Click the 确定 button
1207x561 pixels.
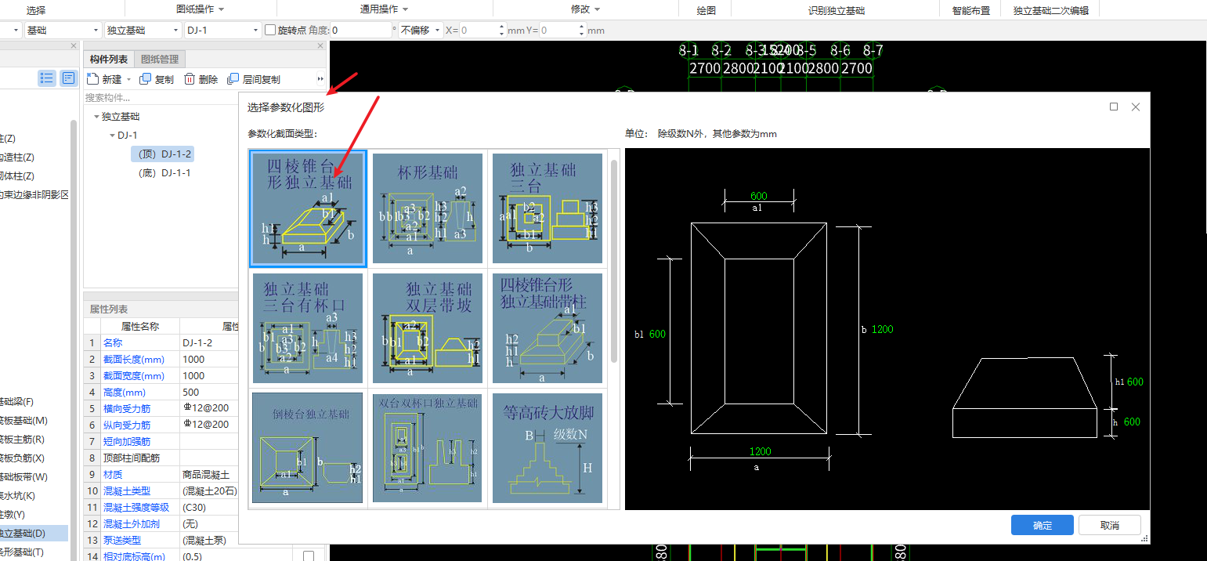coord(1043,525)
